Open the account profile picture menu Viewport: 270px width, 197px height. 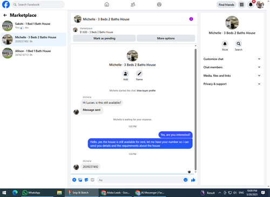pyautogui.click(x=260, y=5)
